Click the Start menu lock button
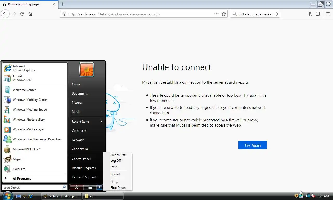The height and width of the screenshot is (200, 333). [90, 187]
